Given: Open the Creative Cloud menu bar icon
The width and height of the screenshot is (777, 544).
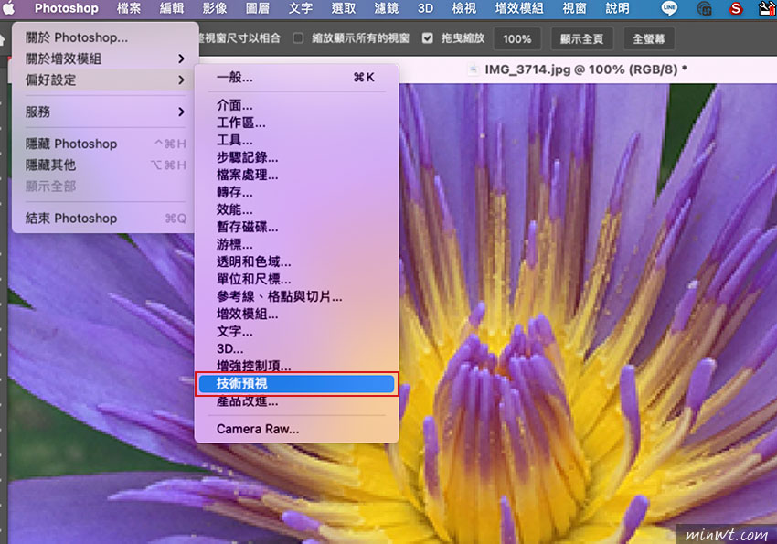Looking at the screenshot, I should (x=704, y=8).
